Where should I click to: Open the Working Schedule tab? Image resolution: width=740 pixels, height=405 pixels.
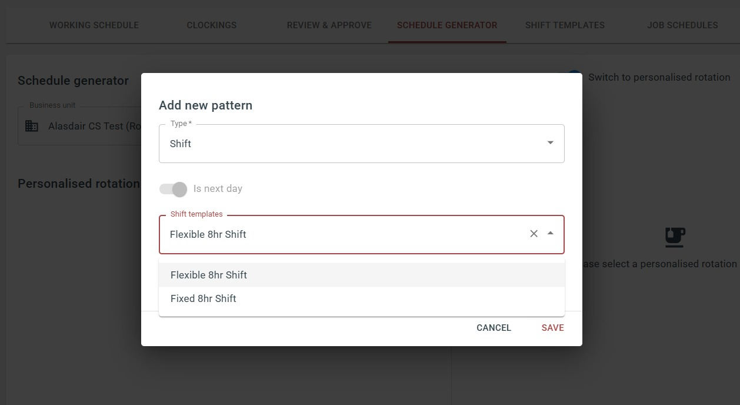pyautogui.click(x=94, y=25)
